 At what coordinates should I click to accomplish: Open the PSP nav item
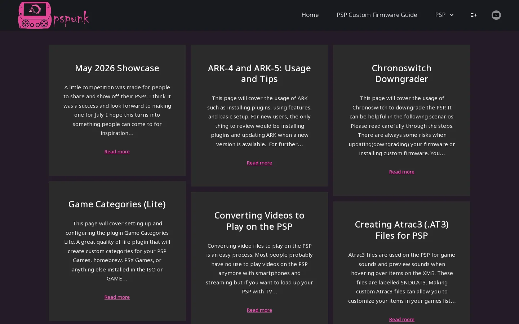point(440,15)
